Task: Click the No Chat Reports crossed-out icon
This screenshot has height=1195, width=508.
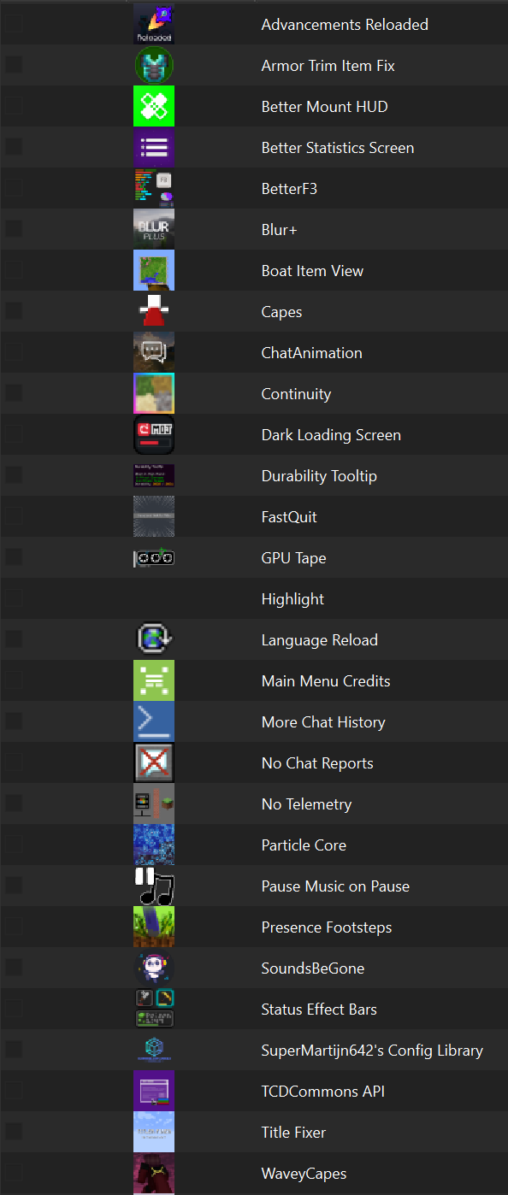Action: tap(154, 762)
